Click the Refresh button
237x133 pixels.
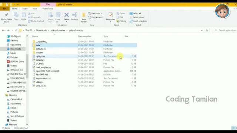click(x=207, y=30)
